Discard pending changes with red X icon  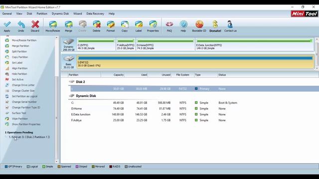pyautogui.click(x=35, y=24)
